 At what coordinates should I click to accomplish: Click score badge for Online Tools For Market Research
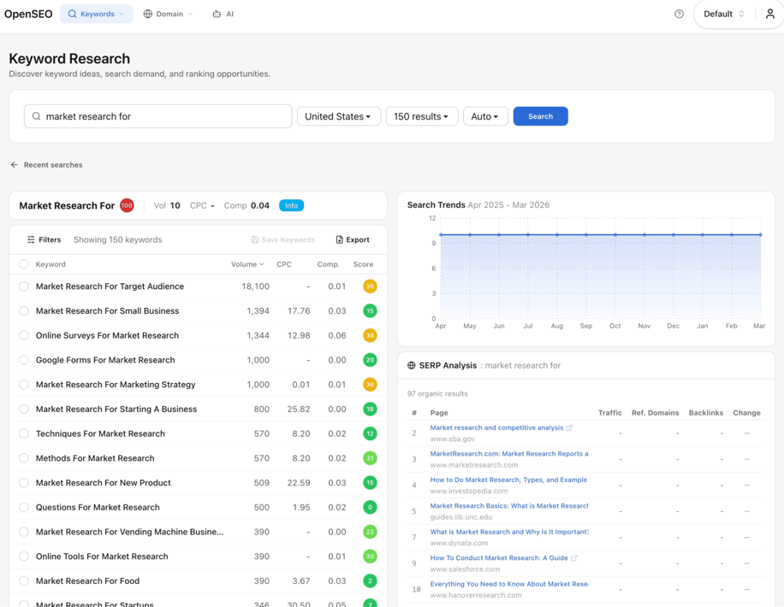(x=370, y=556)
